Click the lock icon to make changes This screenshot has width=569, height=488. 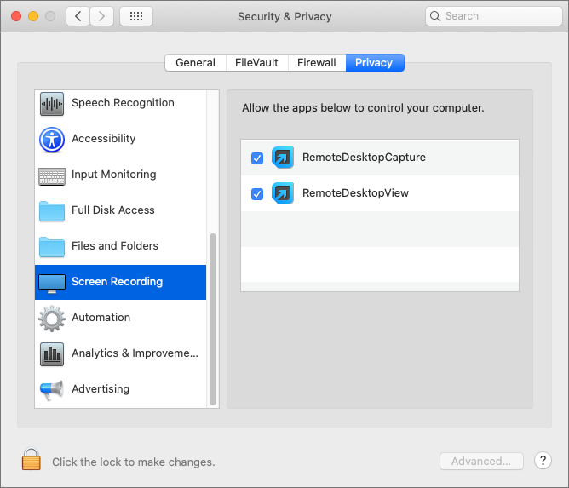pyautogui.click(x=32, y=460)
